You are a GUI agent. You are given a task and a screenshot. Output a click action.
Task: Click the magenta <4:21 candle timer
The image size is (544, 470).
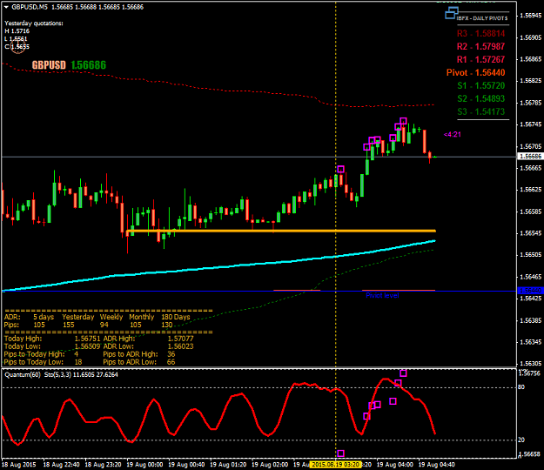[453, 135]
